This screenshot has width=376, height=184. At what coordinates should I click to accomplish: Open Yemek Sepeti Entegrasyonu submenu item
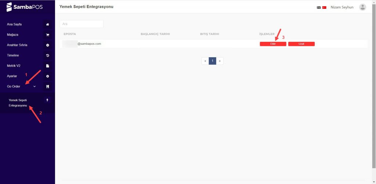18,103
